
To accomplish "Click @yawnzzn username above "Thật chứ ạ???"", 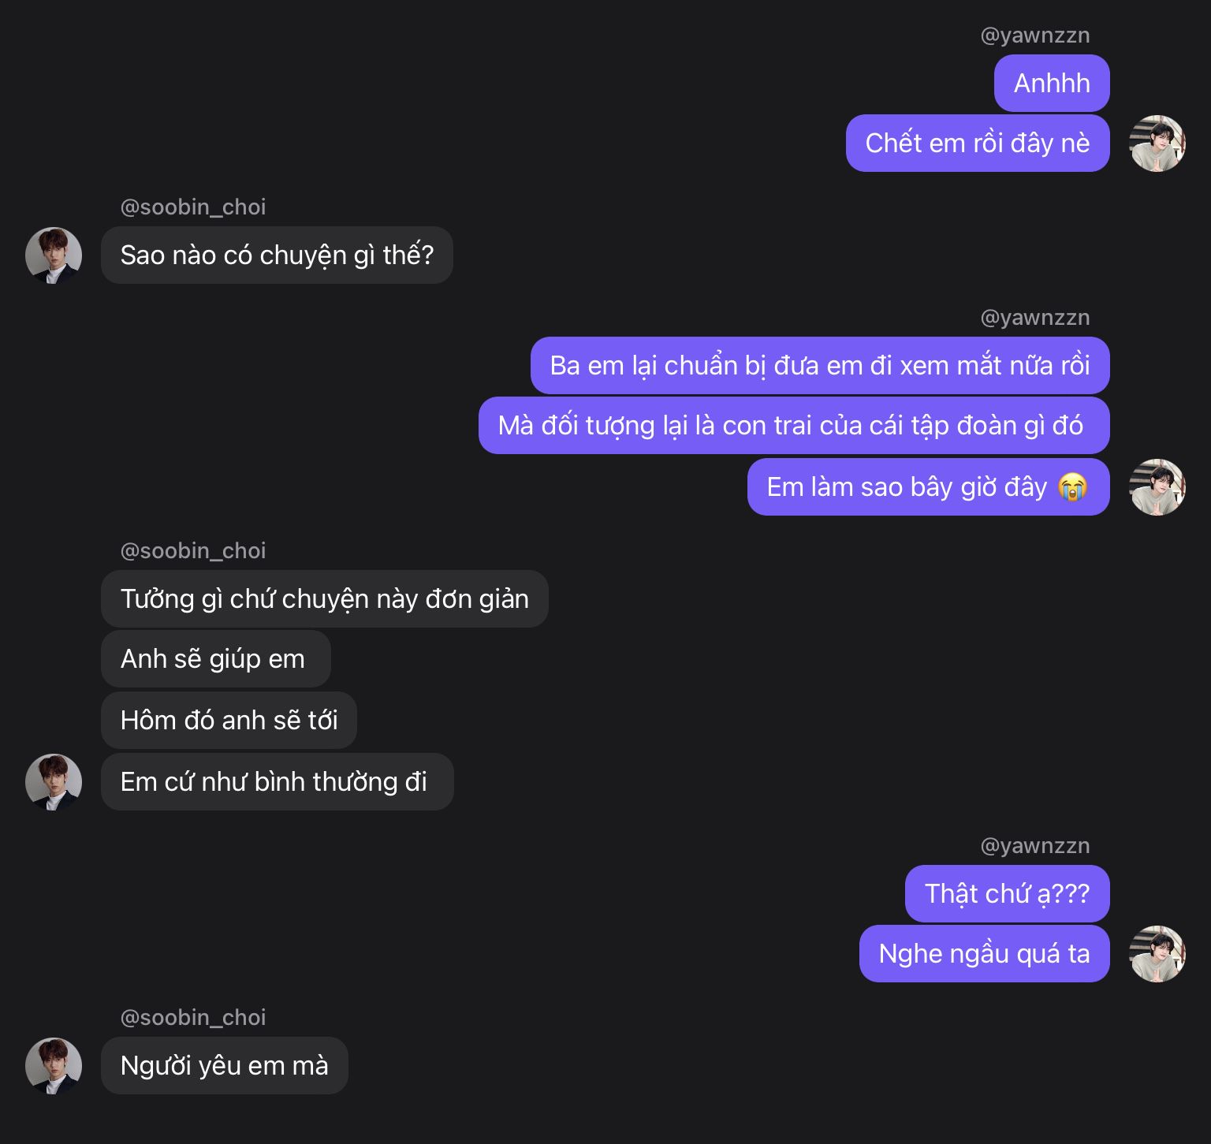I will [x=1034, y=846].
